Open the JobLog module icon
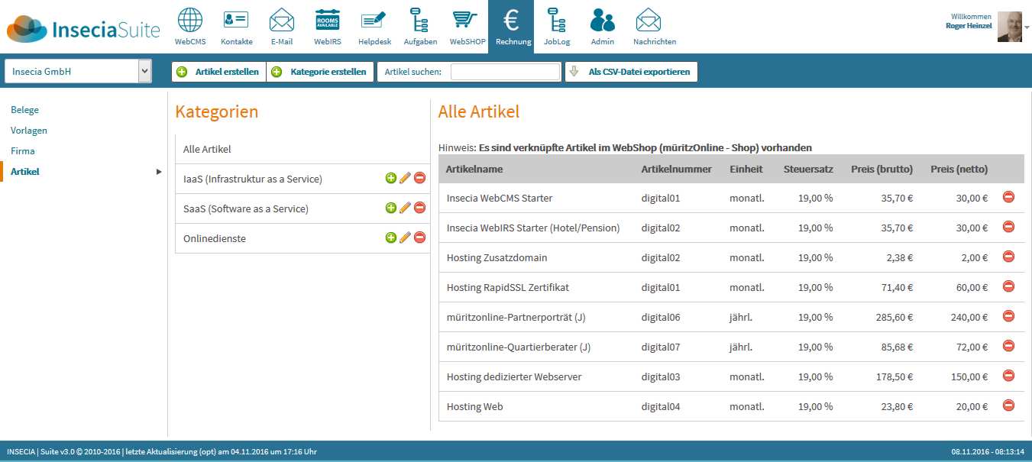This screenshot has width=1032, height=462. click(x=557, y=21)
